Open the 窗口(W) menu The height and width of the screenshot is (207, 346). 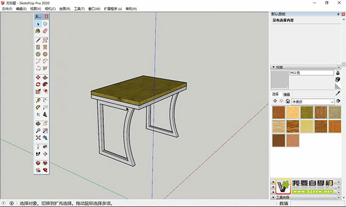[x=94, y=9]
